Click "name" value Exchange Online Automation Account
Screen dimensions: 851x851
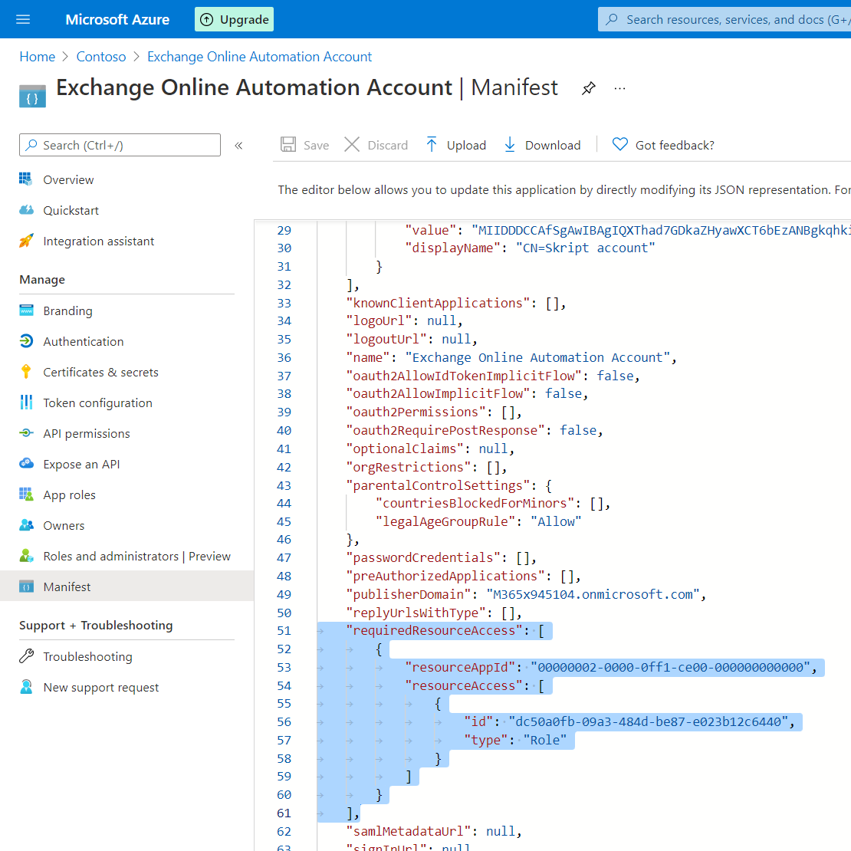click(538, 358)
